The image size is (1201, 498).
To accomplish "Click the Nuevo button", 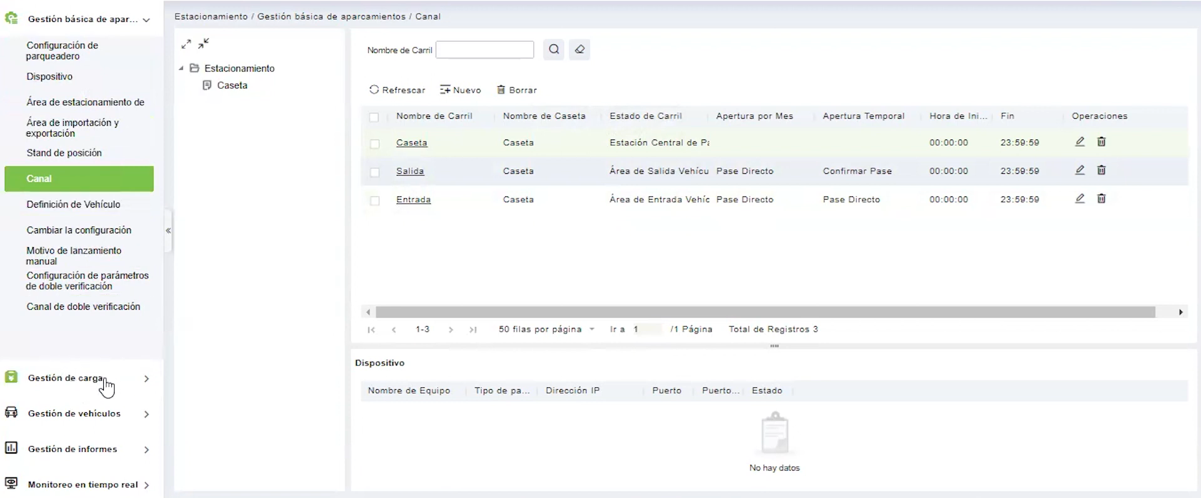I will pyautogui.click(x=461, y=90).
